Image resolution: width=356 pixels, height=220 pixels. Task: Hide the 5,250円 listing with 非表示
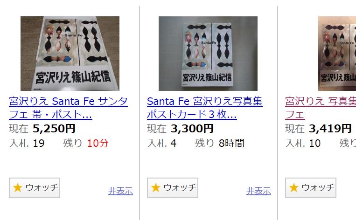coord(120,191)
